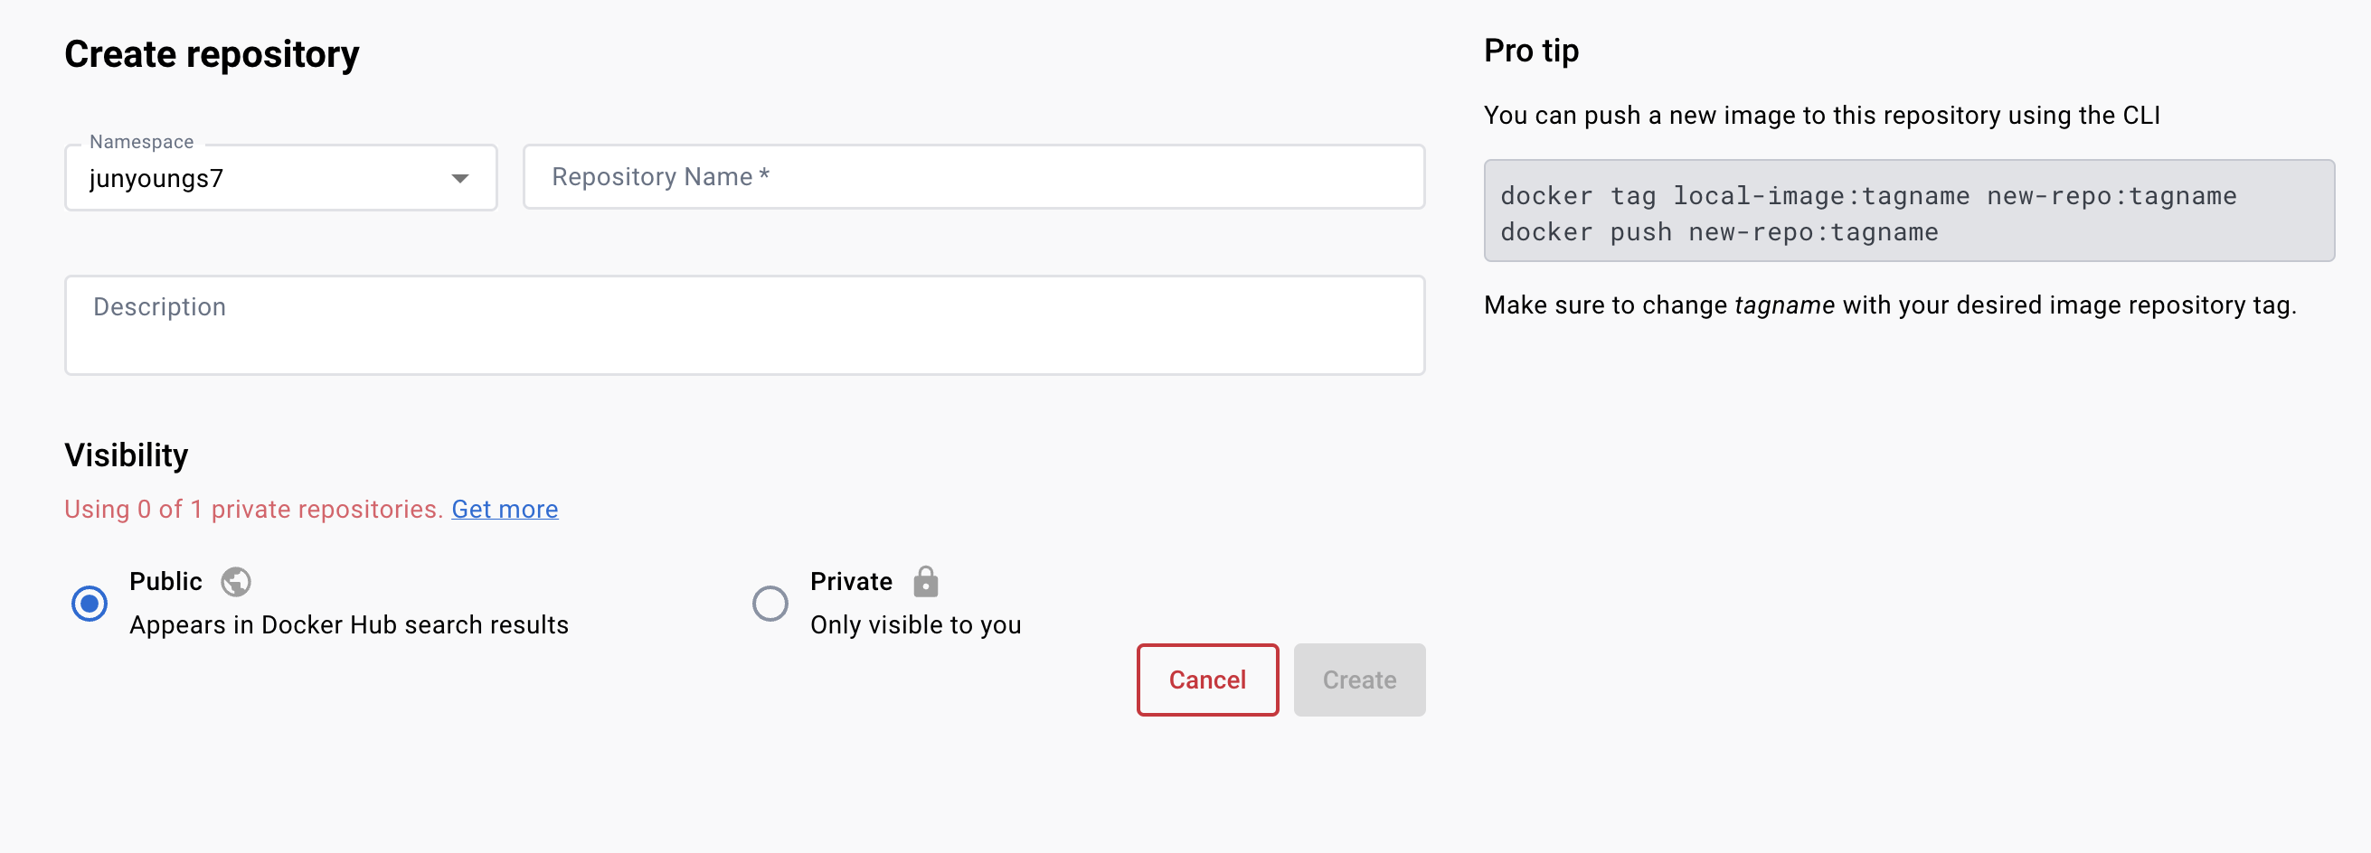This screenshot has height=853, width=2371.
Task: Click the lock icon next to Private
Action: (x=925, y=582)
